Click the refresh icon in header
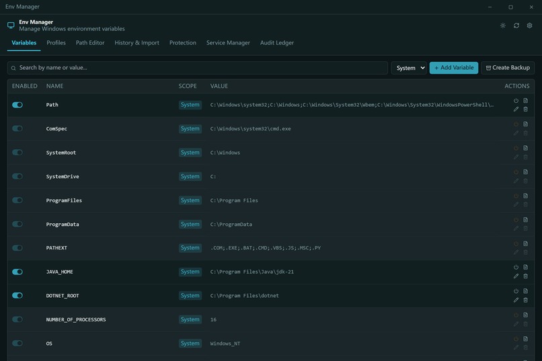 pyautogui.click(x=516, y=26)
